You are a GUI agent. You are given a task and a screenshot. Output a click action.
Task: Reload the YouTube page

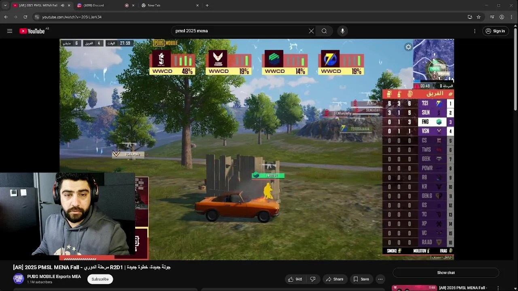click(25, 17)
